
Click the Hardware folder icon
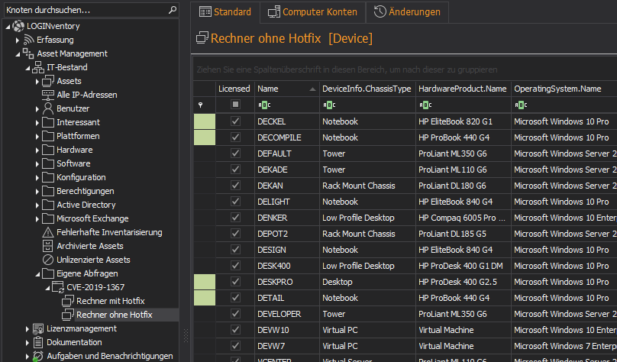coord(47,150)
